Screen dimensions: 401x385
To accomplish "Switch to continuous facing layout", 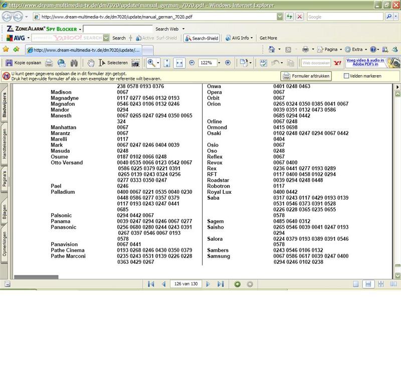I will coord(381,284).
